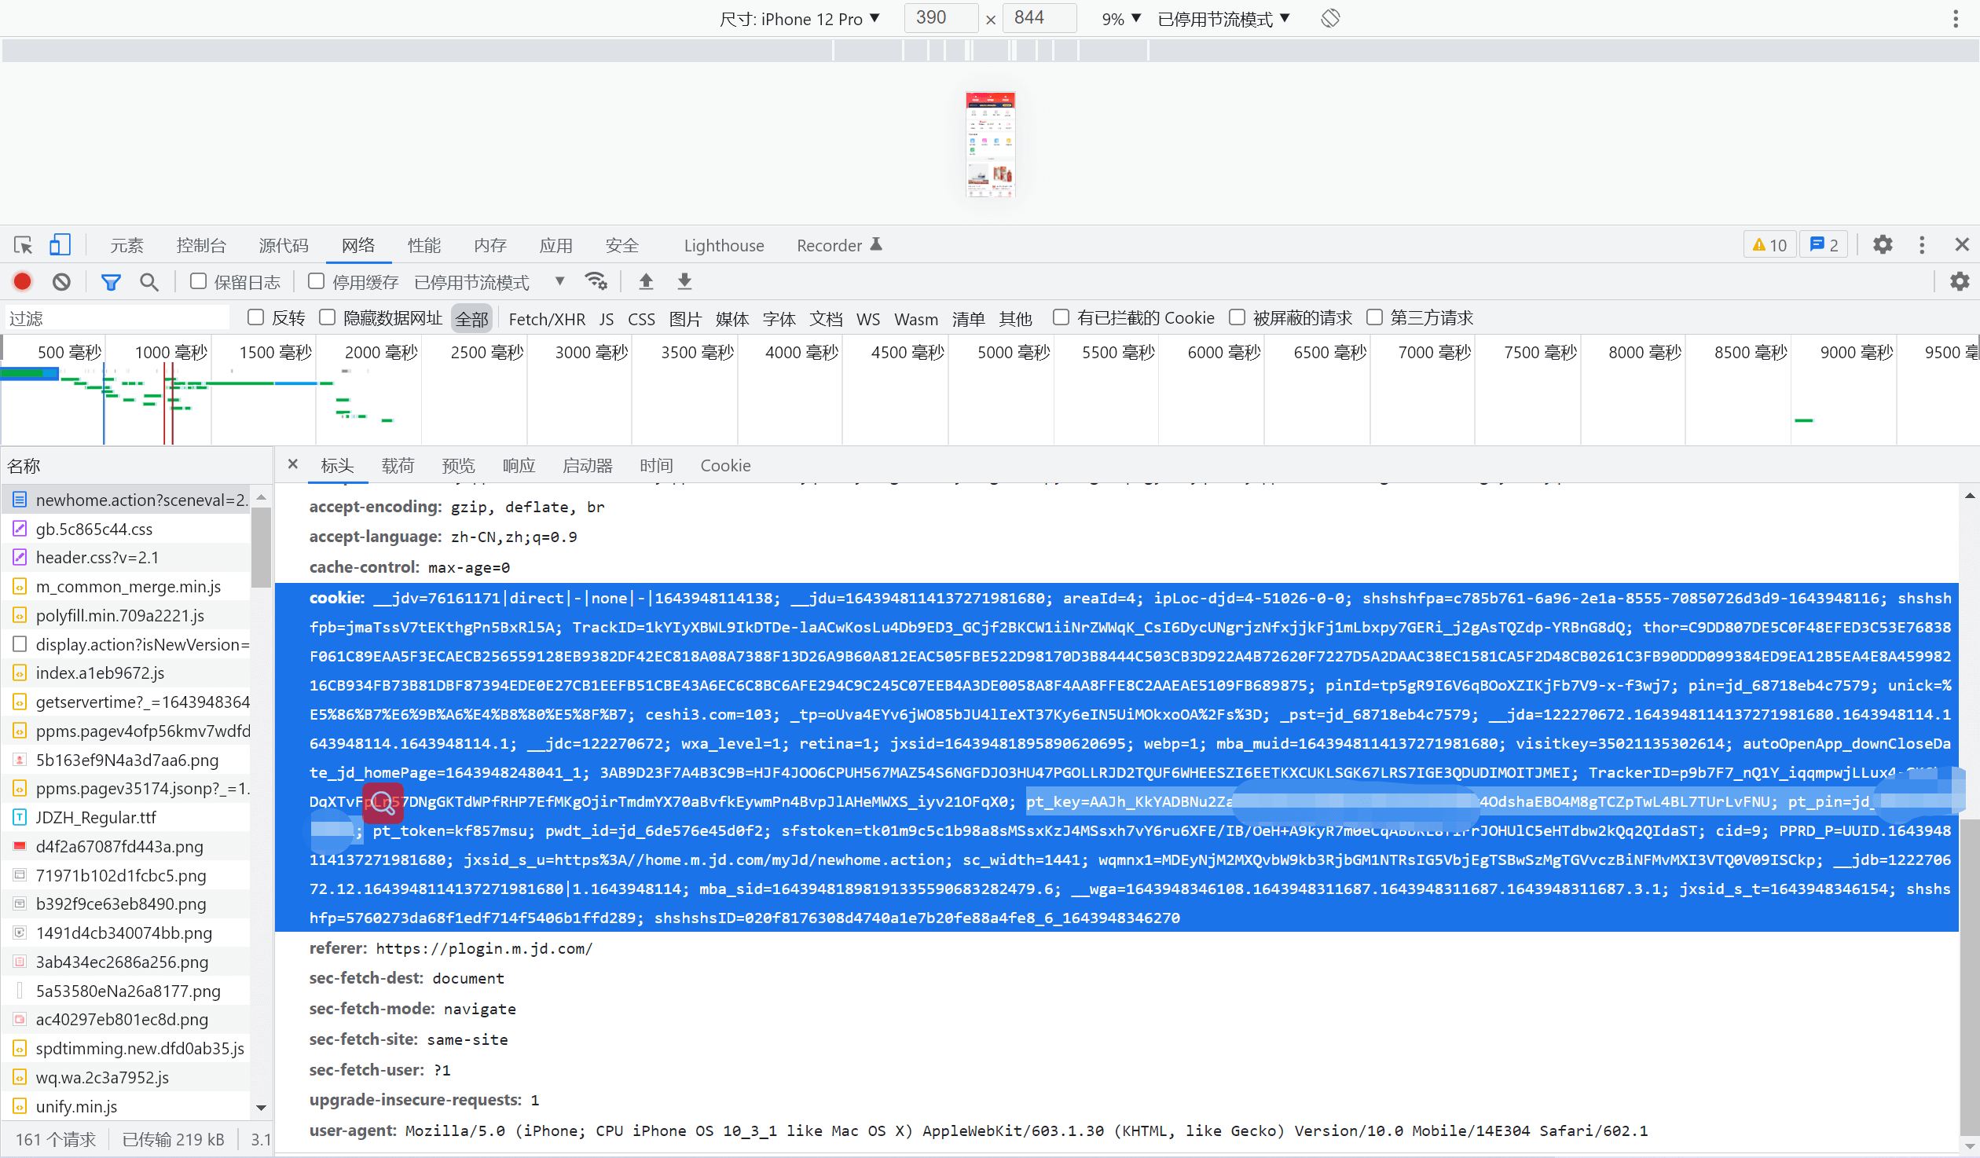
Task: Click the headers pane scrollbar up arrow
Action: point(1970,495)
